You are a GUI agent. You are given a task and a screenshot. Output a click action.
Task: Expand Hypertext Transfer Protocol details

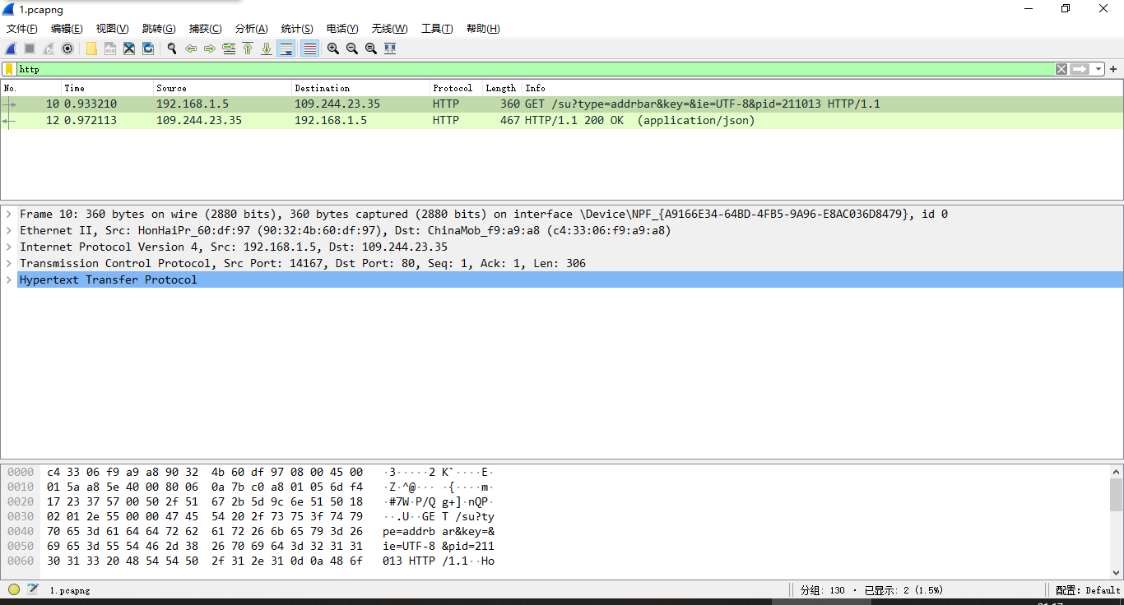click(x=9, y=279)
